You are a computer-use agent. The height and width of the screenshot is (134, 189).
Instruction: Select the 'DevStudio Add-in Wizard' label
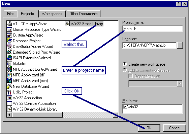tap(33, 47)
